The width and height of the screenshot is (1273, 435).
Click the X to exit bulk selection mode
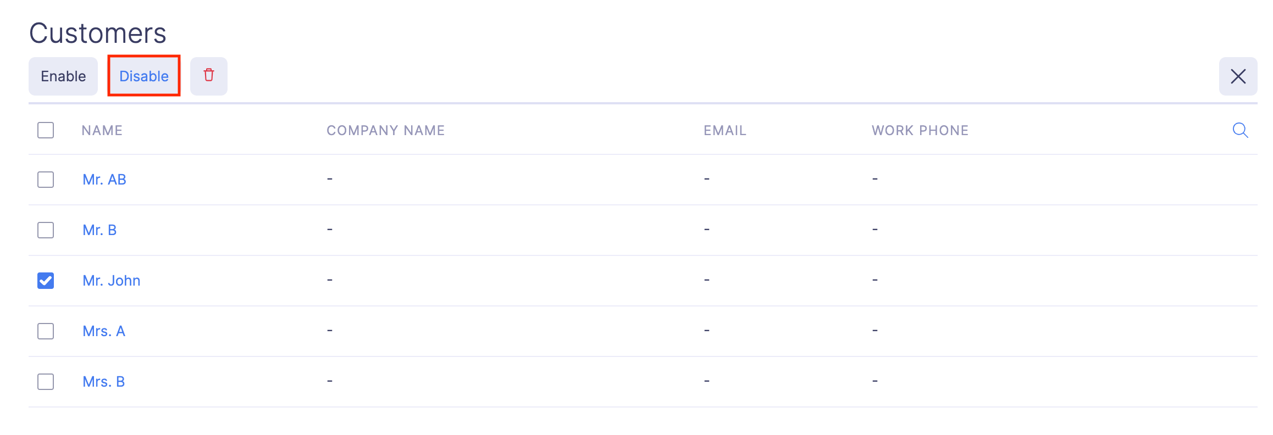(x=1237, y=76)
